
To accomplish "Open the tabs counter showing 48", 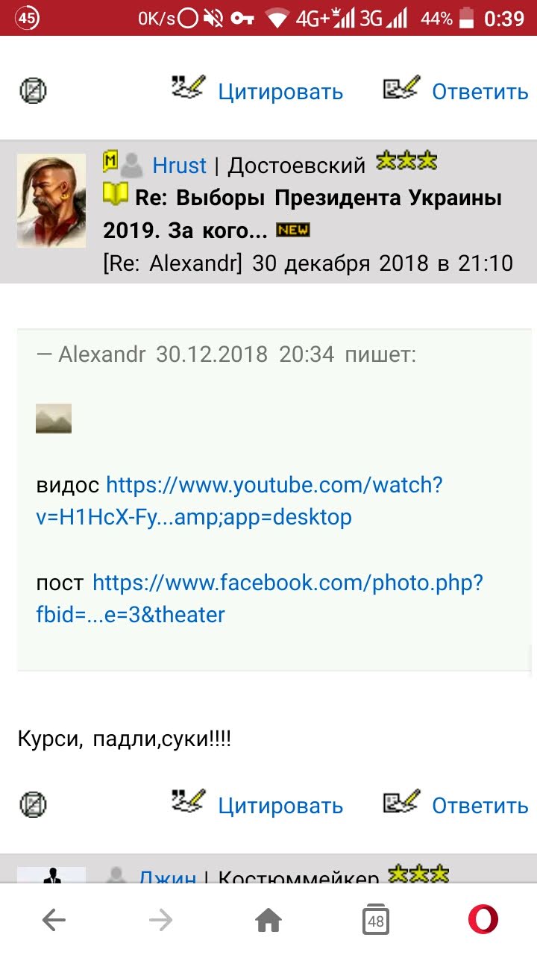I will click(x=376, y=921).
